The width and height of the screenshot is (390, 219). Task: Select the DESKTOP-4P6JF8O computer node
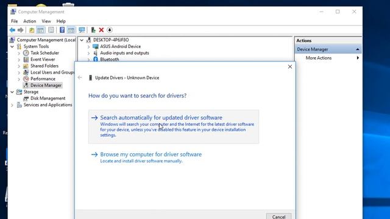coord(111,40)
